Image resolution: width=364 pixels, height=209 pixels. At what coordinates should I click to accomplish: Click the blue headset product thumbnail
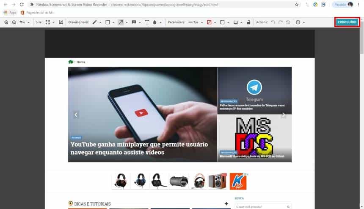point(140,181)
